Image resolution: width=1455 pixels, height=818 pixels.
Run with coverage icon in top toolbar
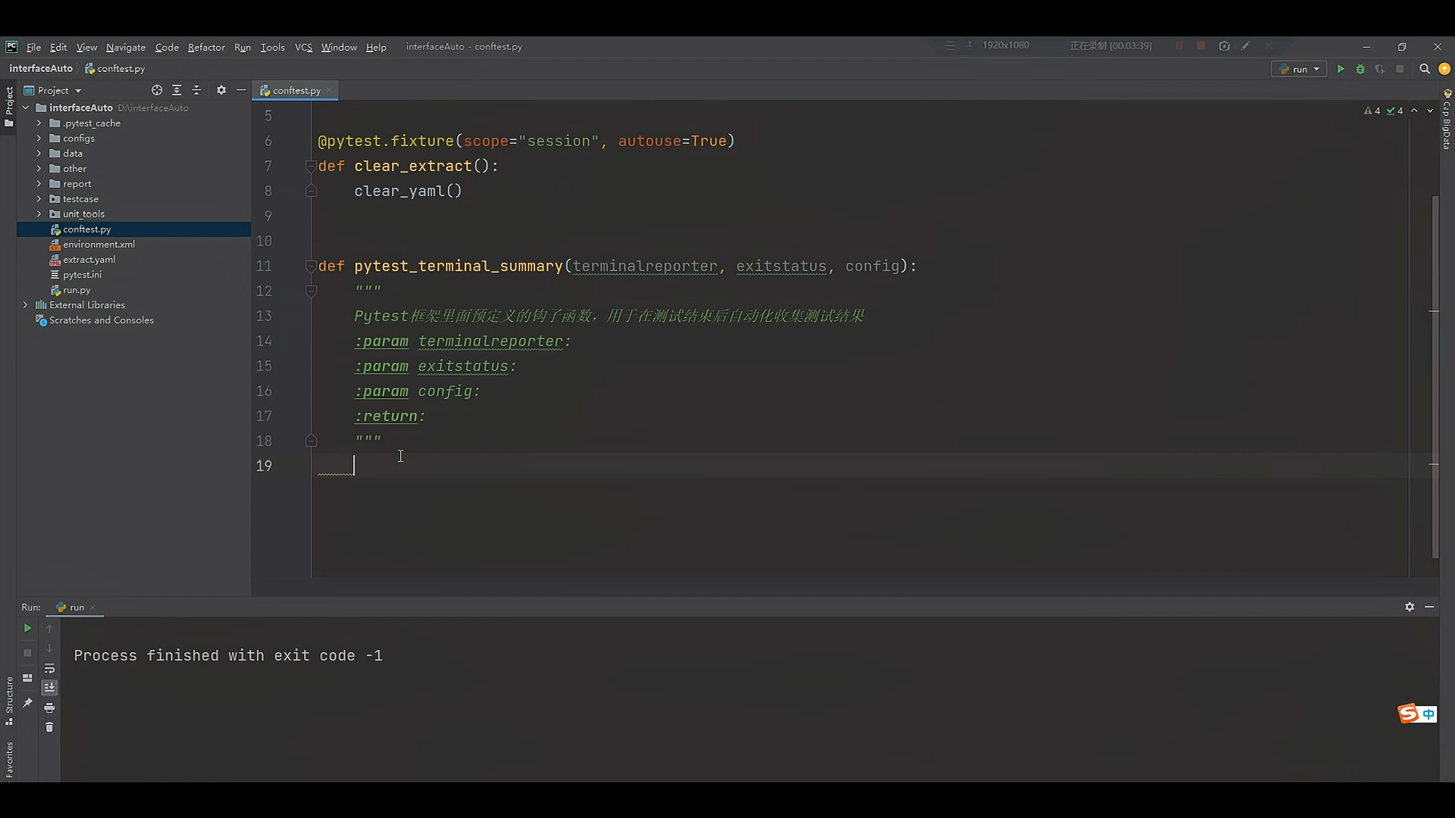[1380, 69]
